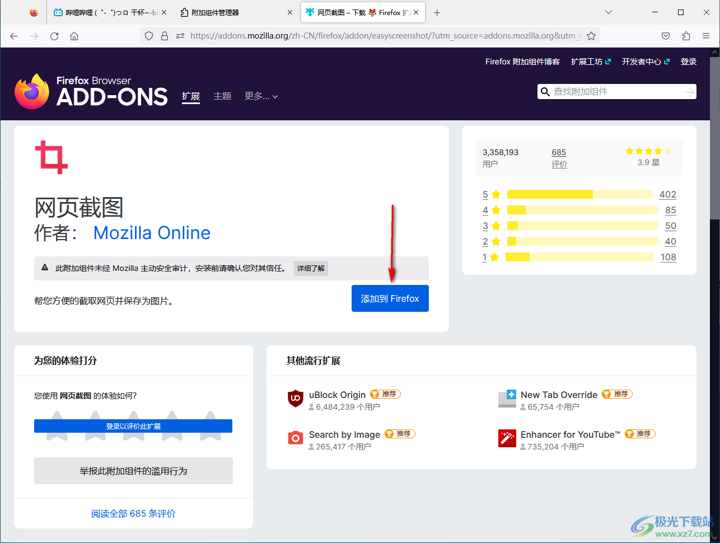
Task: Filter reviews by 4 star bar
Action: [x=582, y=210]
